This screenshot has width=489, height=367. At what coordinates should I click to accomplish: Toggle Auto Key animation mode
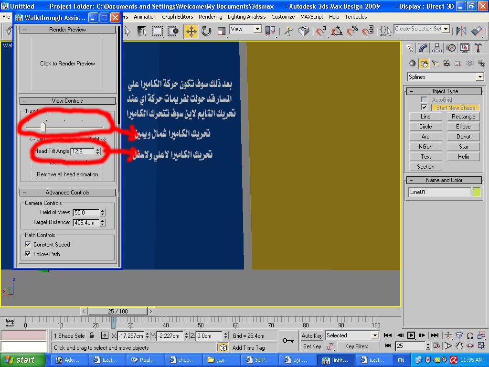coord(312,336)
